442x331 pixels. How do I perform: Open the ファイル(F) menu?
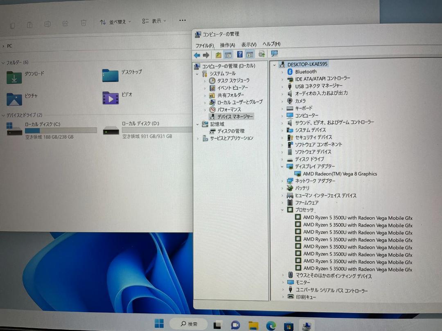tap(205, 46)
